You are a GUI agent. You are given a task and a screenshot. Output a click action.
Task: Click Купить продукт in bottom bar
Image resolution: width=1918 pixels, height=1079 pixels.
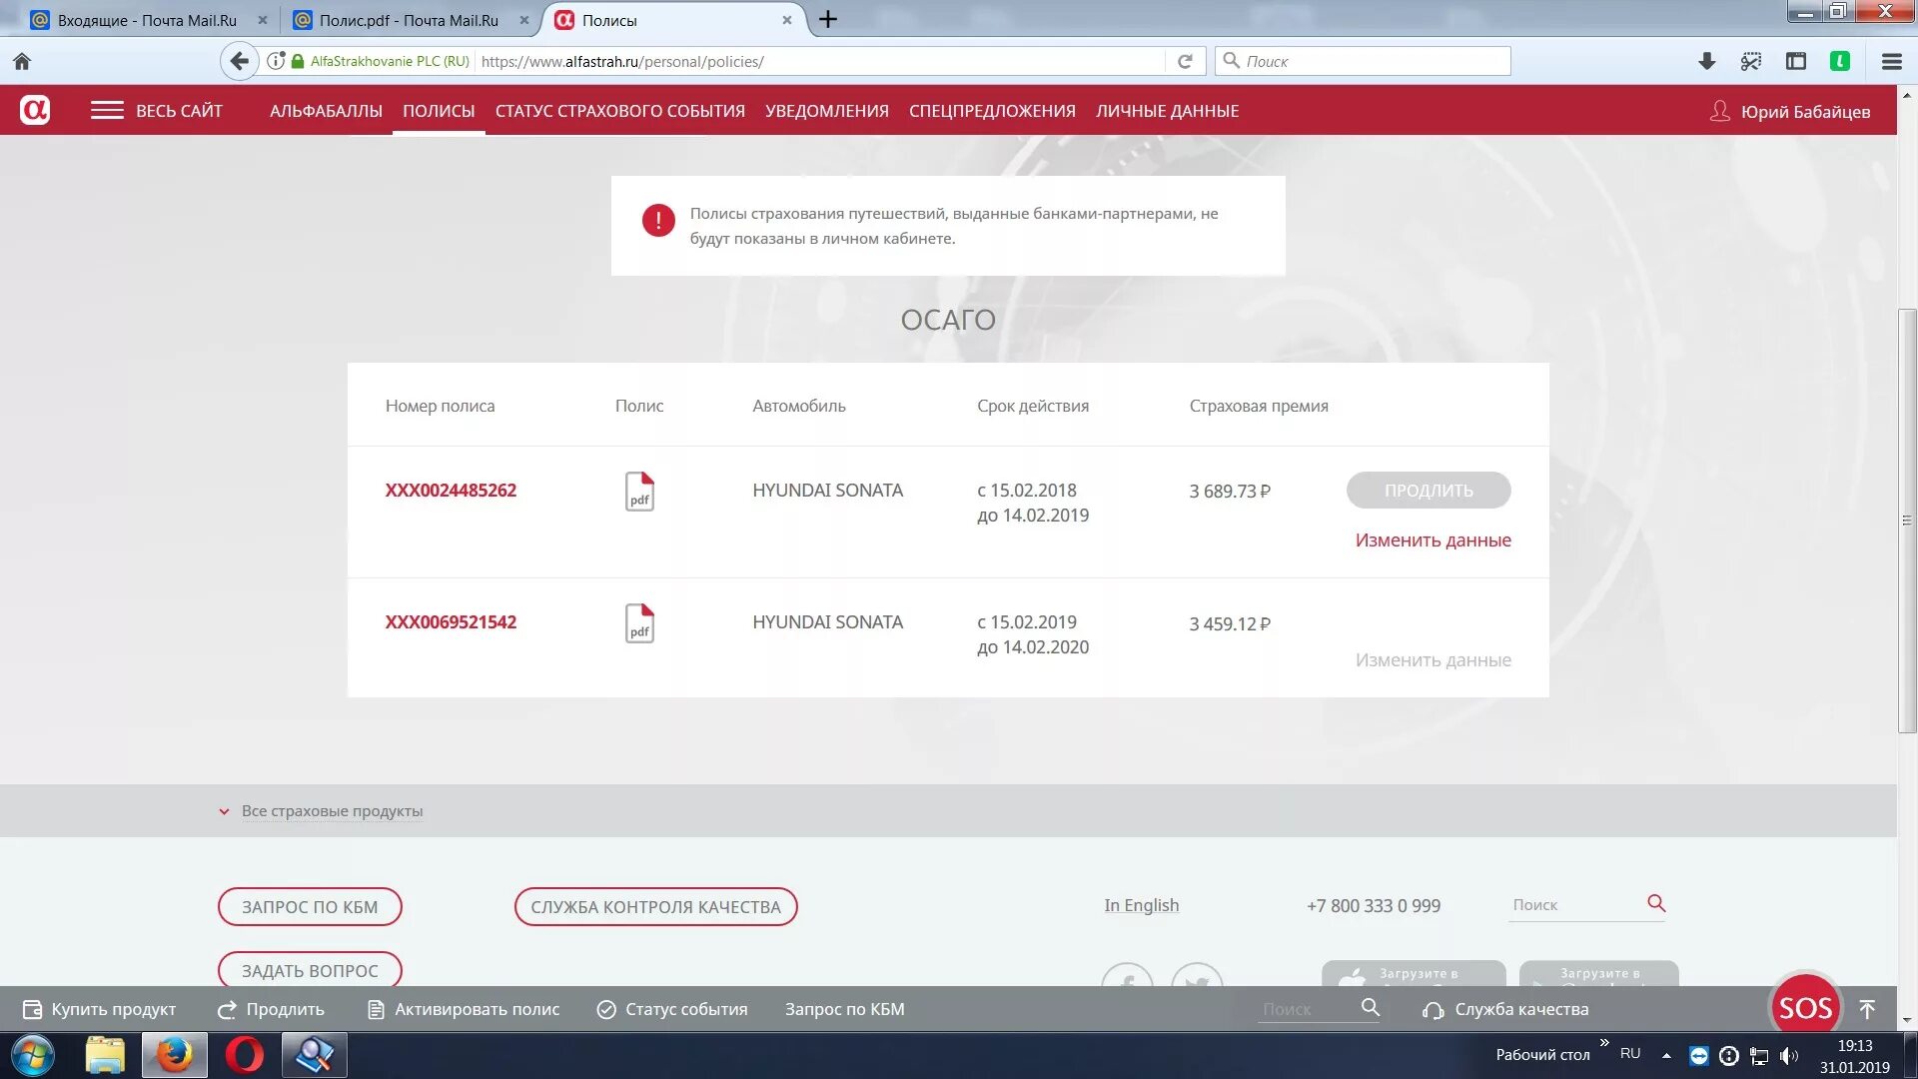(99, 1009)
